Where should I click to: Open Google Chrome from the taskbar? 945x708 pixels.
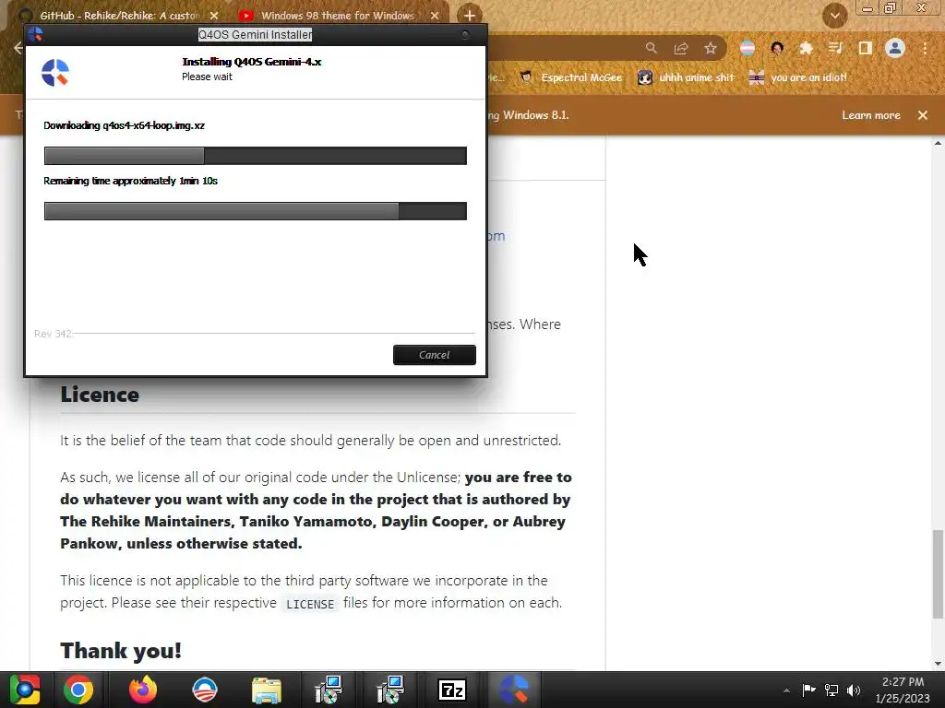(x=78, y=690)
